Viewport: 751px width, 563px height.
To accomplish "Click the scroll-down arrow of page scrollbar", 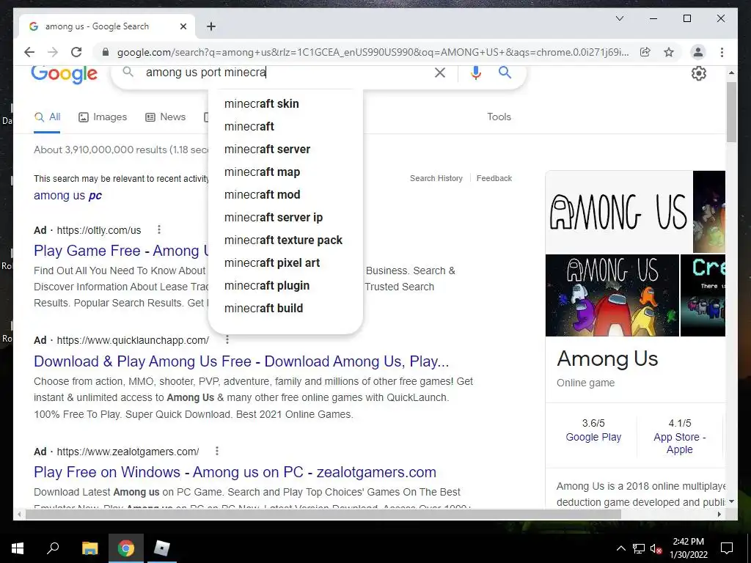I will click(731, 501).
